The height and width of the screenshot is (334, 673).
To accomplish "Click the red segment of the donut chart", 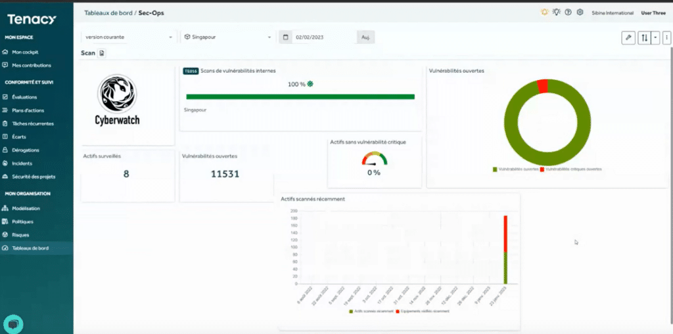I will point(542,86).
